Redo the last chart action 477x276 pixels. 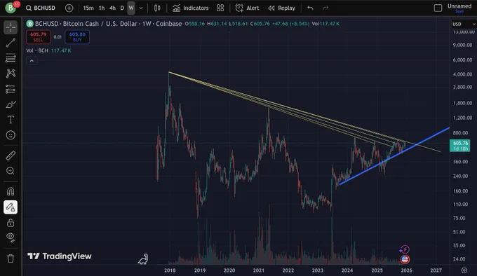click(325, 8)
